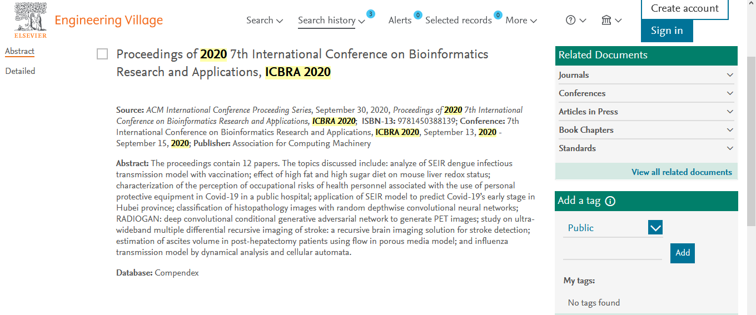Image resolution: width=756 pixels, height=315 pixels.
Task: Expand the Book Chapters section
Action: [x=646, y=130]
